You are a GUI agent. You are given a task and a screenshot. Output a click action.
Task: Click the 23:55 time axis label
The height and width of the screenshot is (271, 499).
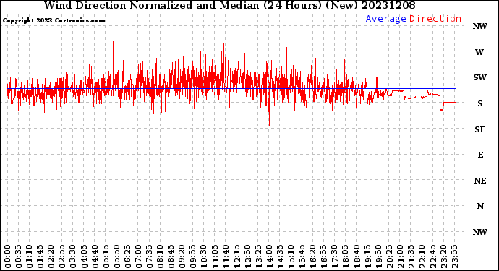coord(454,257)
